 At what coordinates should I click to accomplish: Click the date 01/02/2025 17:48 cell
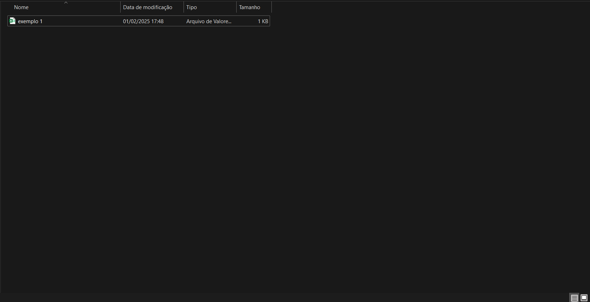(x=143, y=21)
